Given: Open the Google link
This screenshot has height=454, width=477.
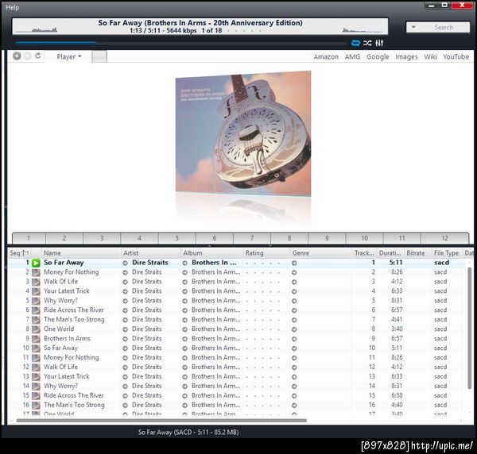Looking at the screenshot, I should 378,57.
